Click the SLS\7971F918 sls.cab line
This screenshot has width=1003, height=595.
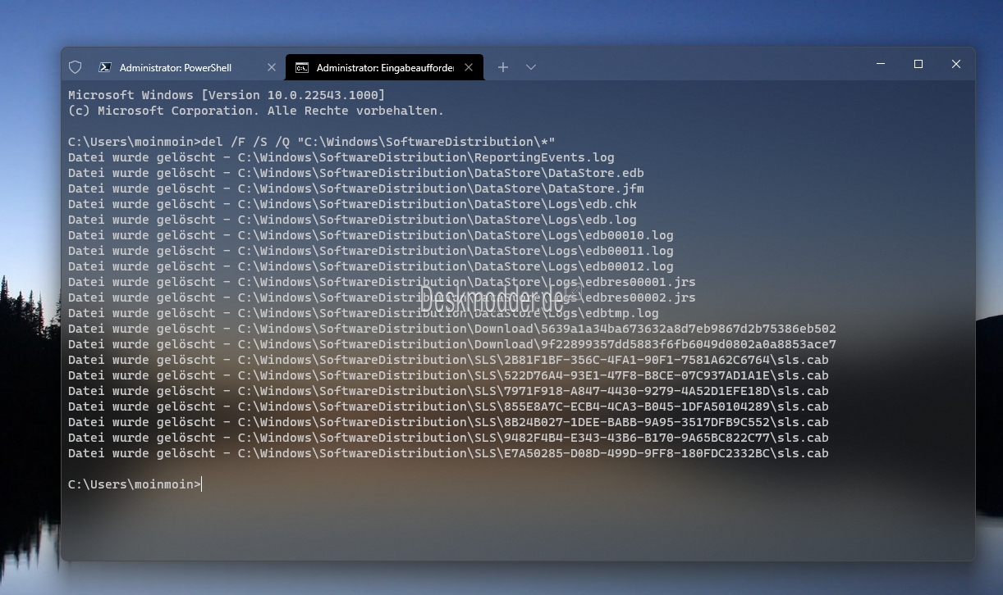tap(448, 391)
